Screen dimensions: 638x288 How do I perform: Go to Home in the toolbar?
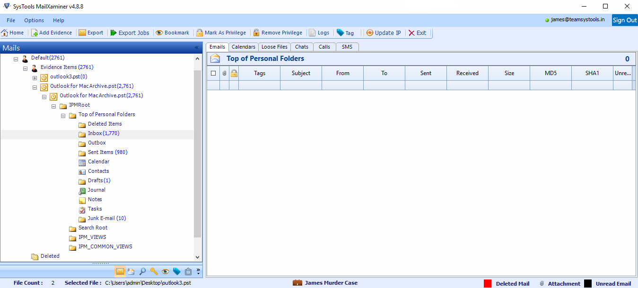point(12,33)
